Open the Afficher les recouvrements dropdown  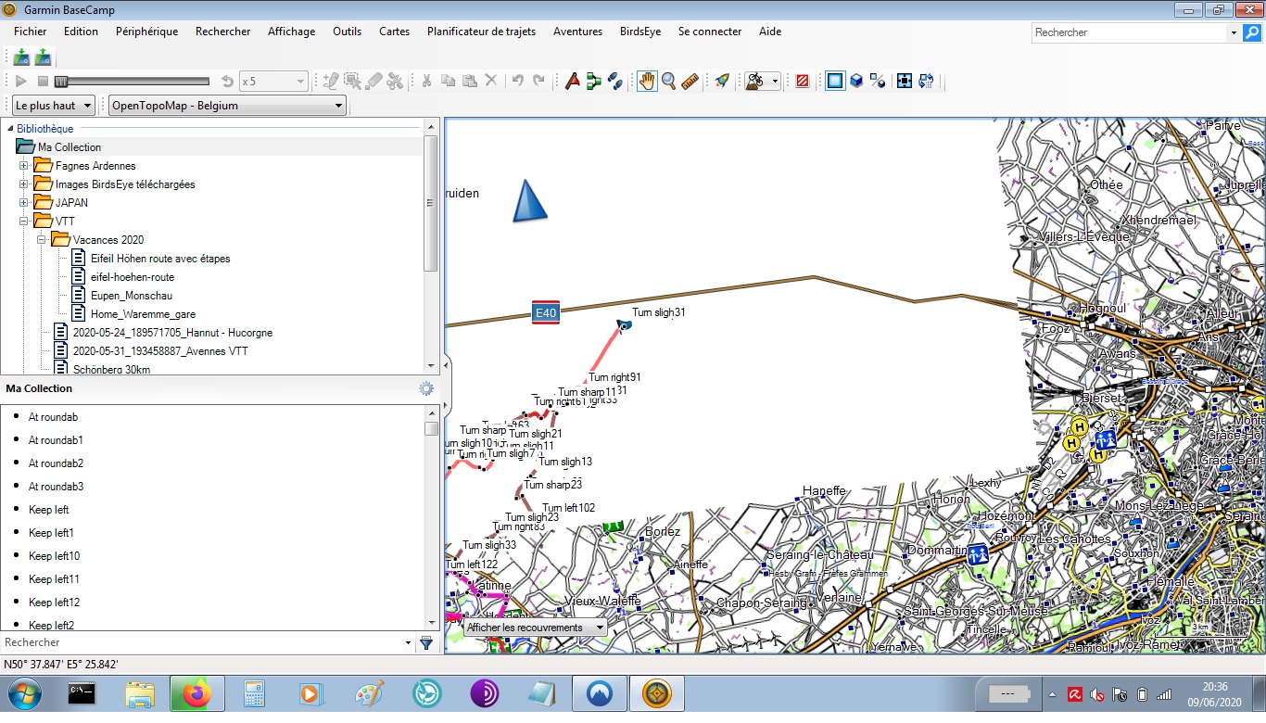536,628
